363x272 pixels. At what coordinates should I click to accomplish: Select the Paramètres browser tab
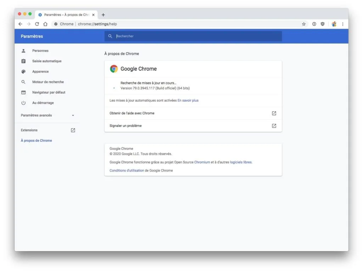pos(66,15)
